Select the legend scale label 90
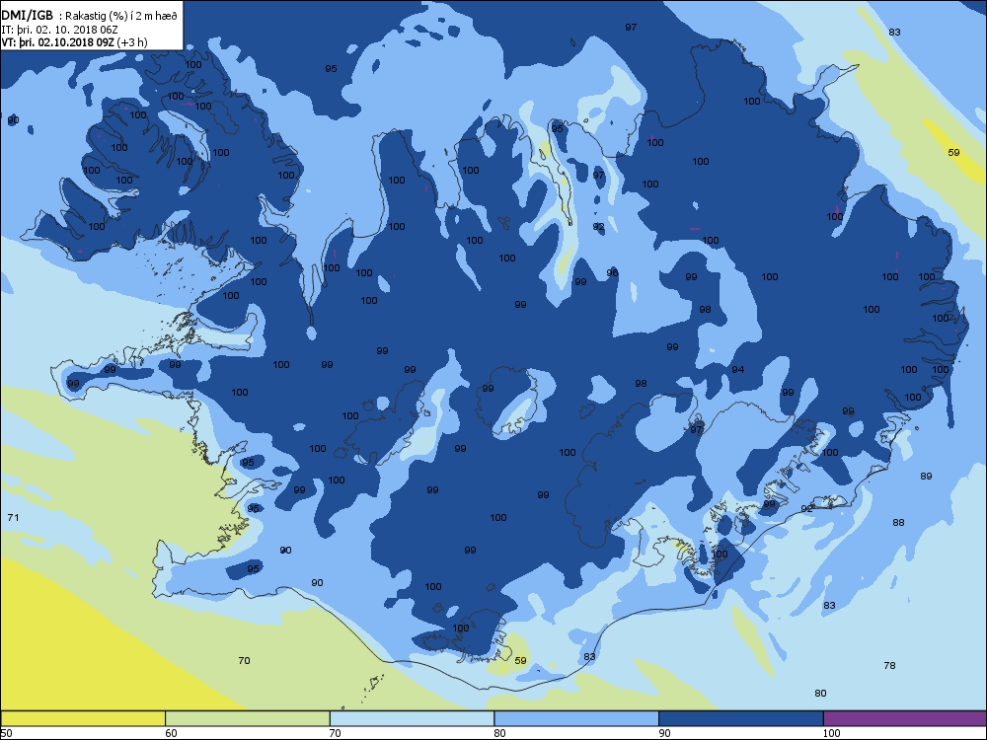This screenshot has width=987, height=740. pyautogui.click(x=664, y=733)
